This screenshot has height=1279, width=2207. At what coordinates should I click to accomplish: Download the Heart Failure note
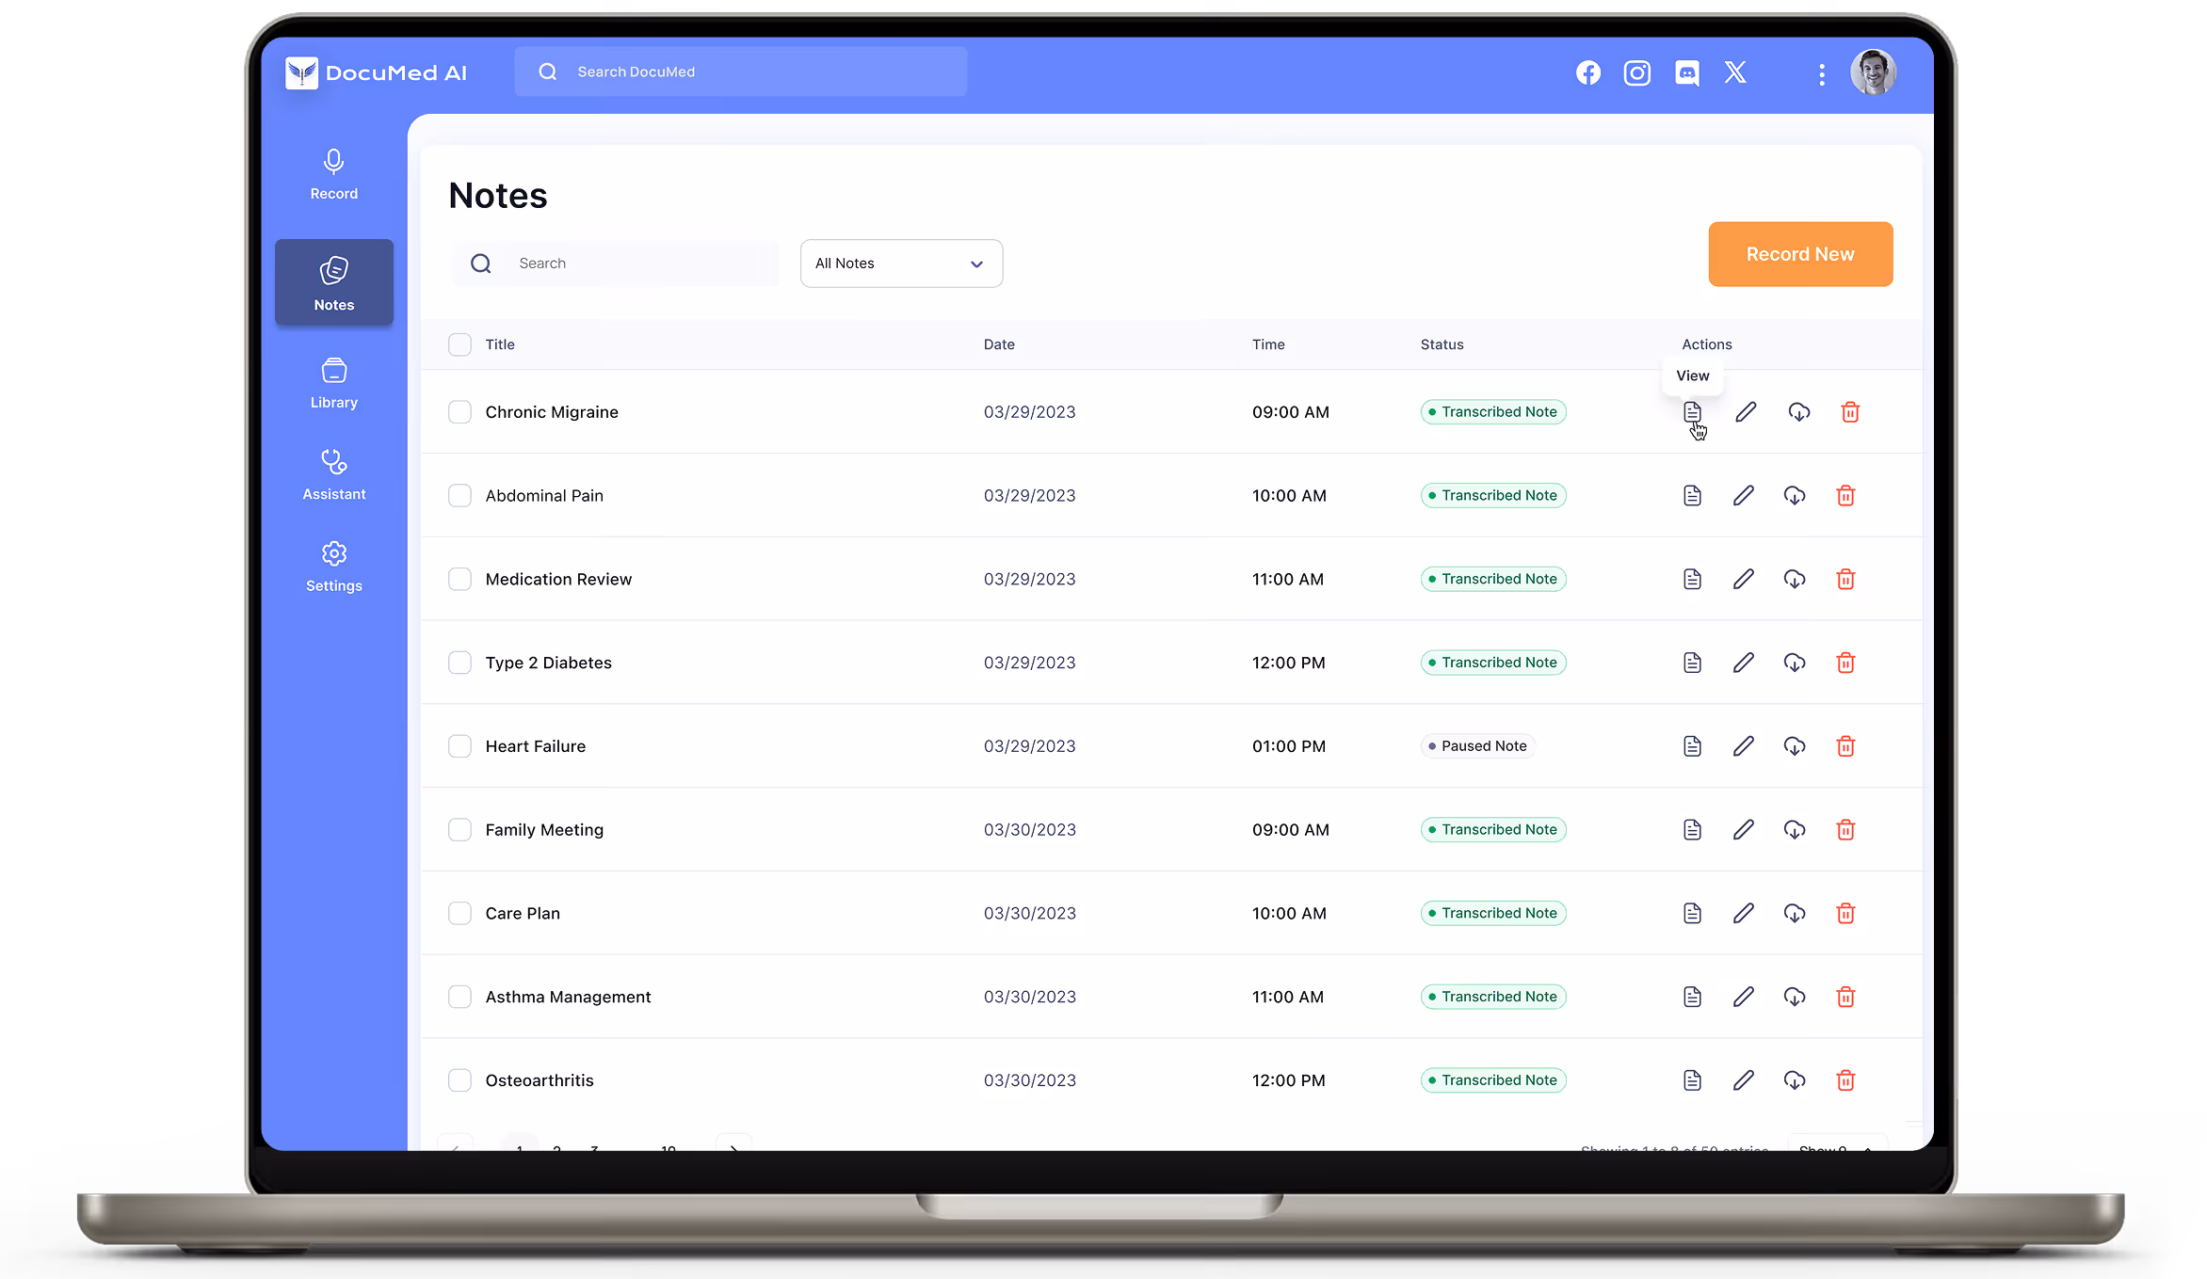(x=1795, y=746)
